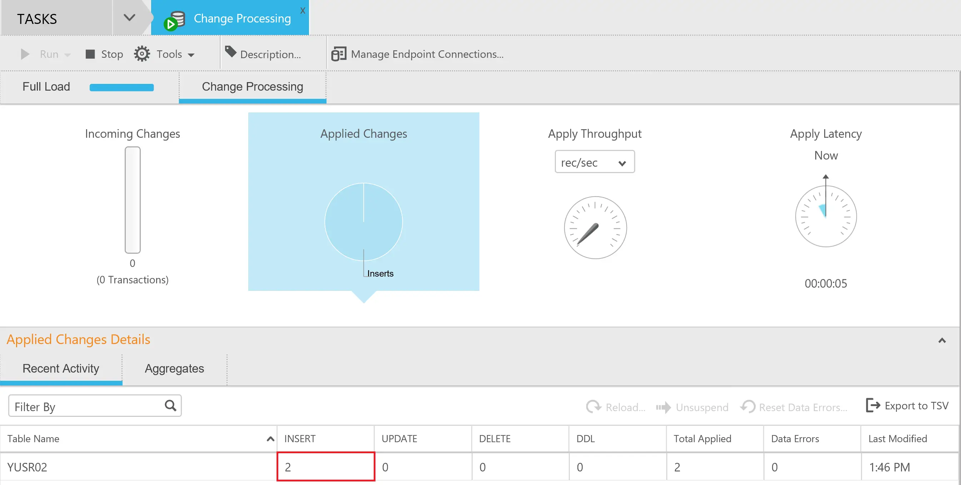Open the Tools gear icon

click(142, 54)
